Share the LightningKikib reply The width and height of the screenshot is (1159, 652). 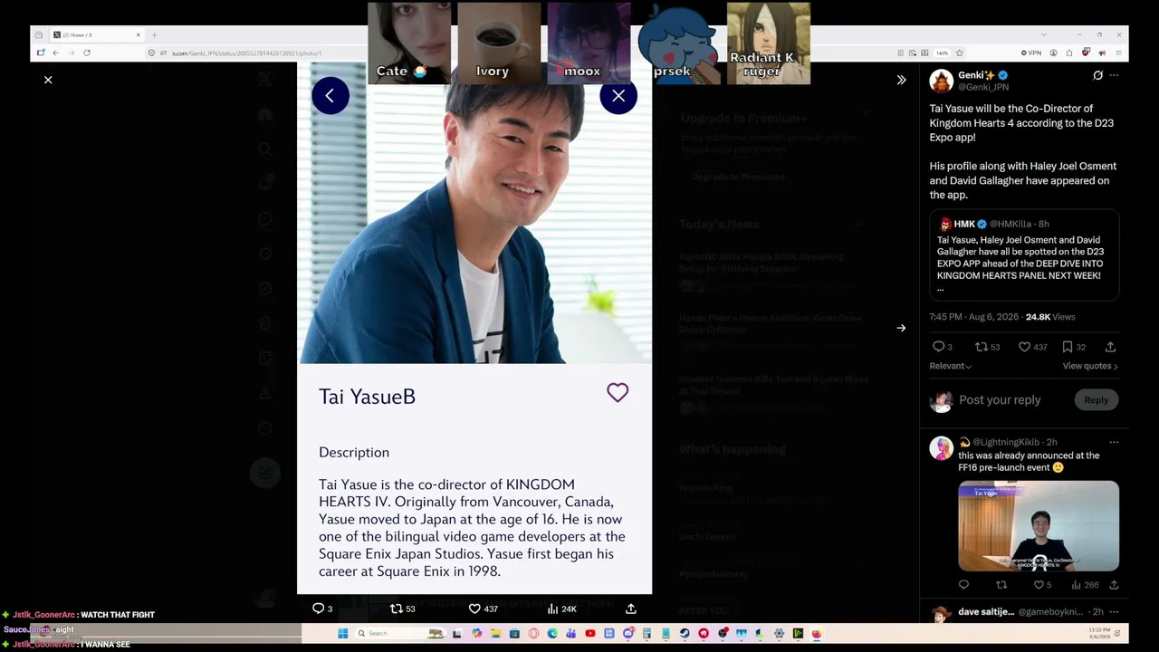[1114, 585]
